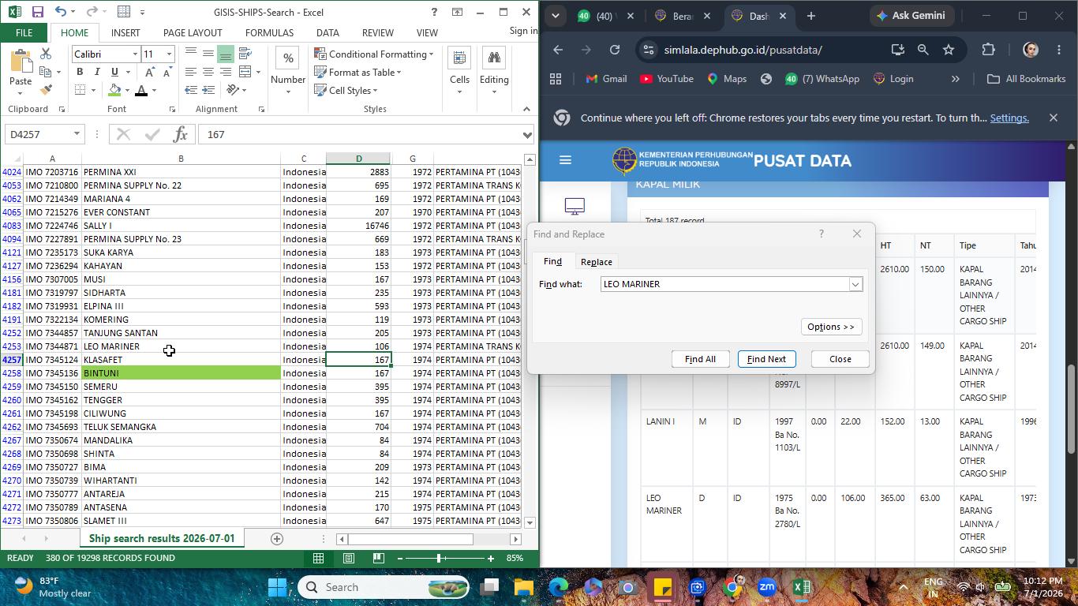
Task: Open Insert Function dialog in formula bar
Action: pos(180,134)
